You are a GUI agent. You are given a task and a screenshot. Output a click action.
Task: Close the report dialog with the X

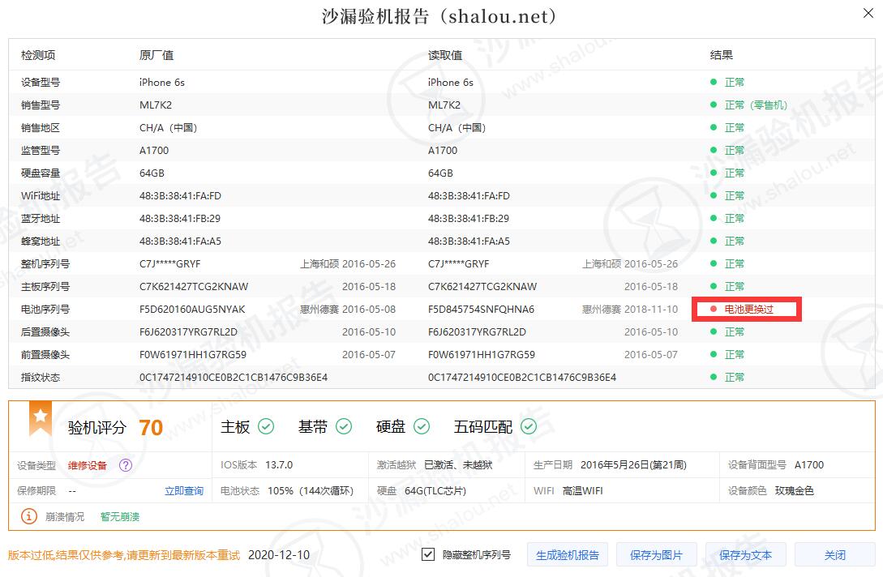tap(868, 13)
